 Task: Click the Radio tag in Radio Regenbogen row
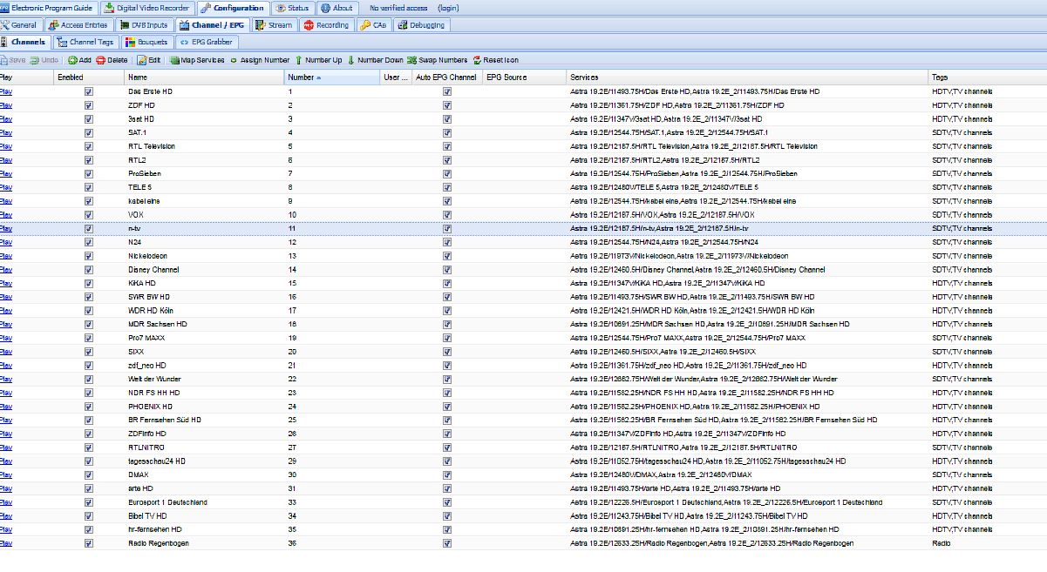941,543
